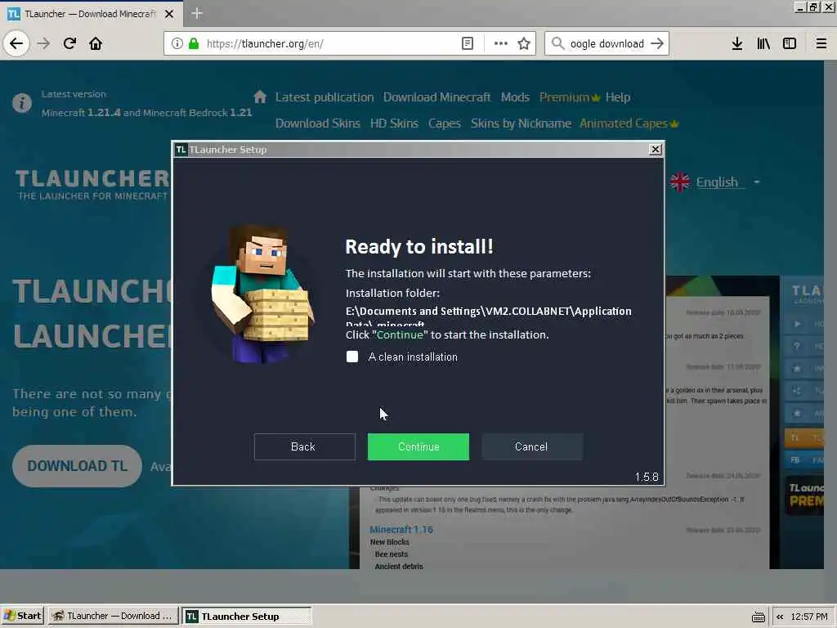Open the Mods menu item
837x628 pixels.
(x=515, y=97)
